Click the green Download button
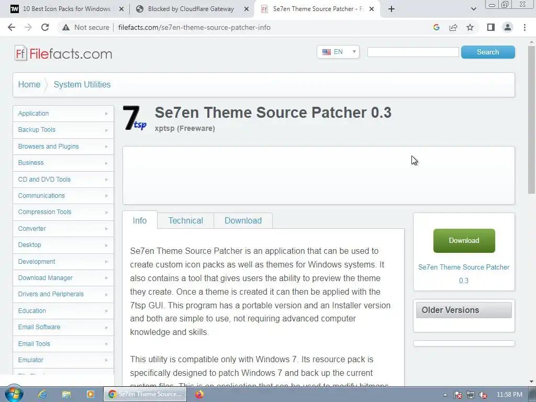 click(464, 241)
